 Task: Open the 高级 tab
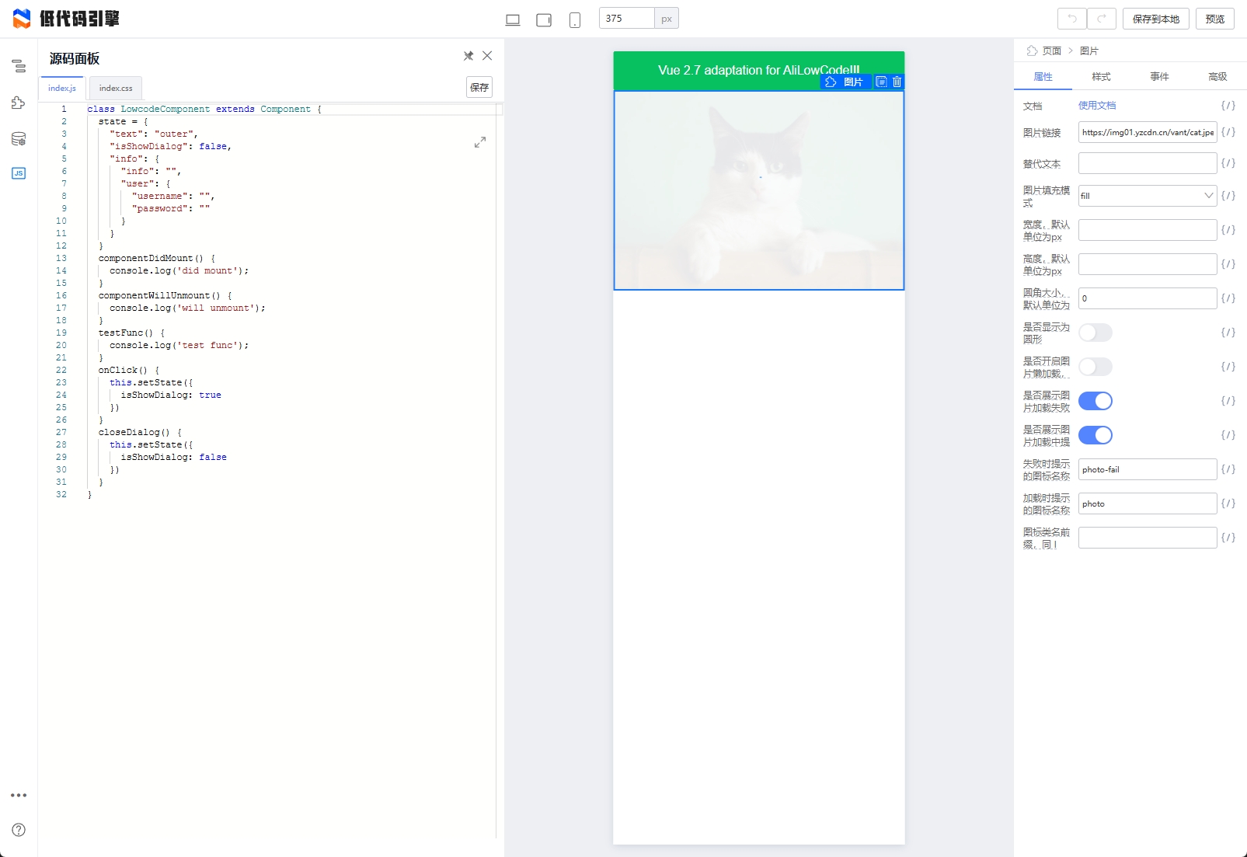click(1217, 76)
